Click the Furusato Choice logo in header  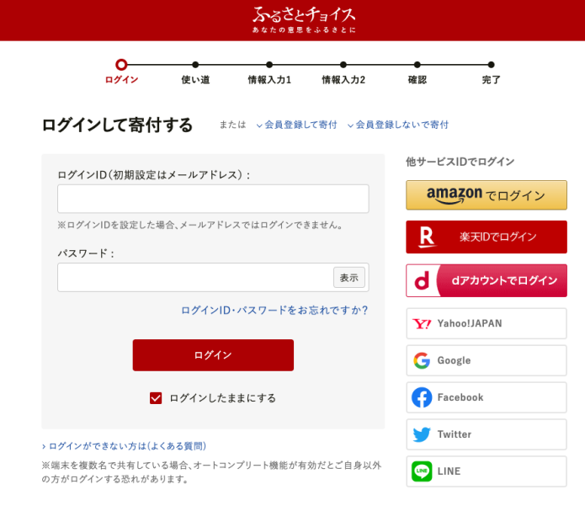[x=304, y=19]
